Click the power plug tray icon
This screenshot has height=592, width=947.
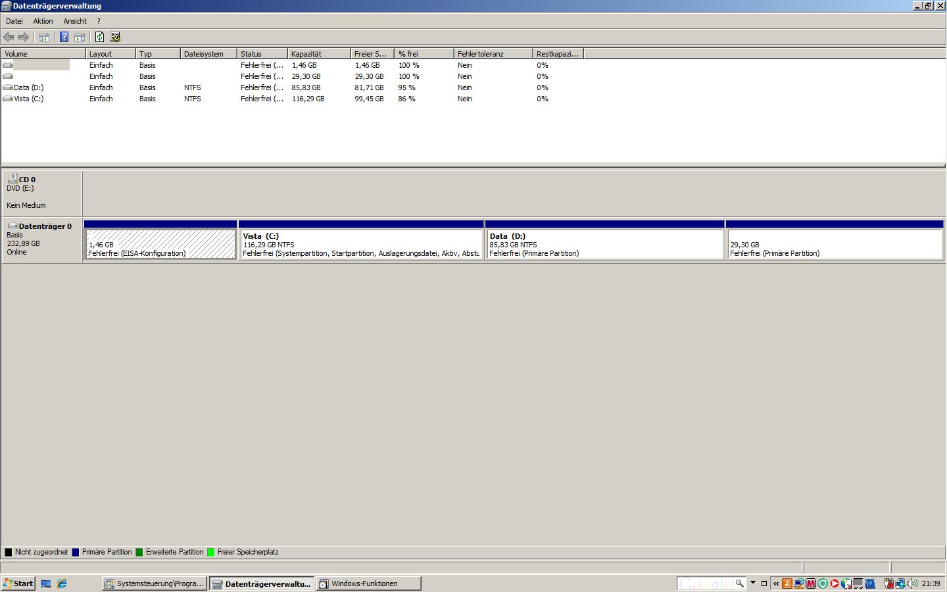coord(888,583)
